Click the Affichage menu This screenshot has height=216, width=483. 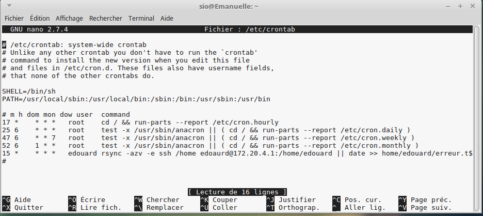(69, 18)
